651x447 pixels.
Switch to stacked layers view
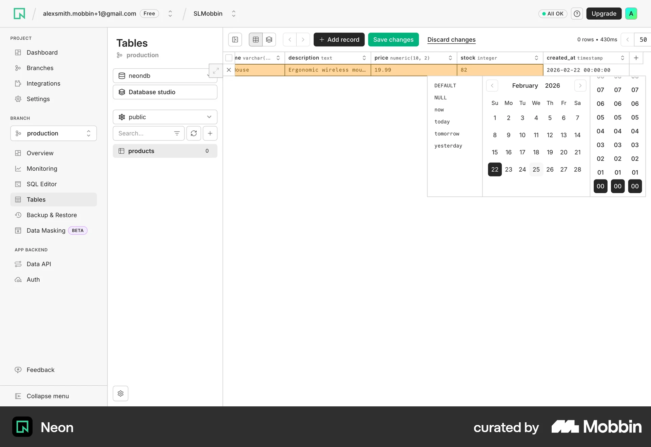pyautogui.click(x=269, y=40)
